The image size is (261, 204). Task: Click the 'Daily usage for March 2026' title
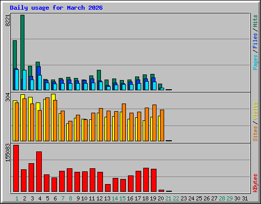pyautogui.click(x=56, y=8)
